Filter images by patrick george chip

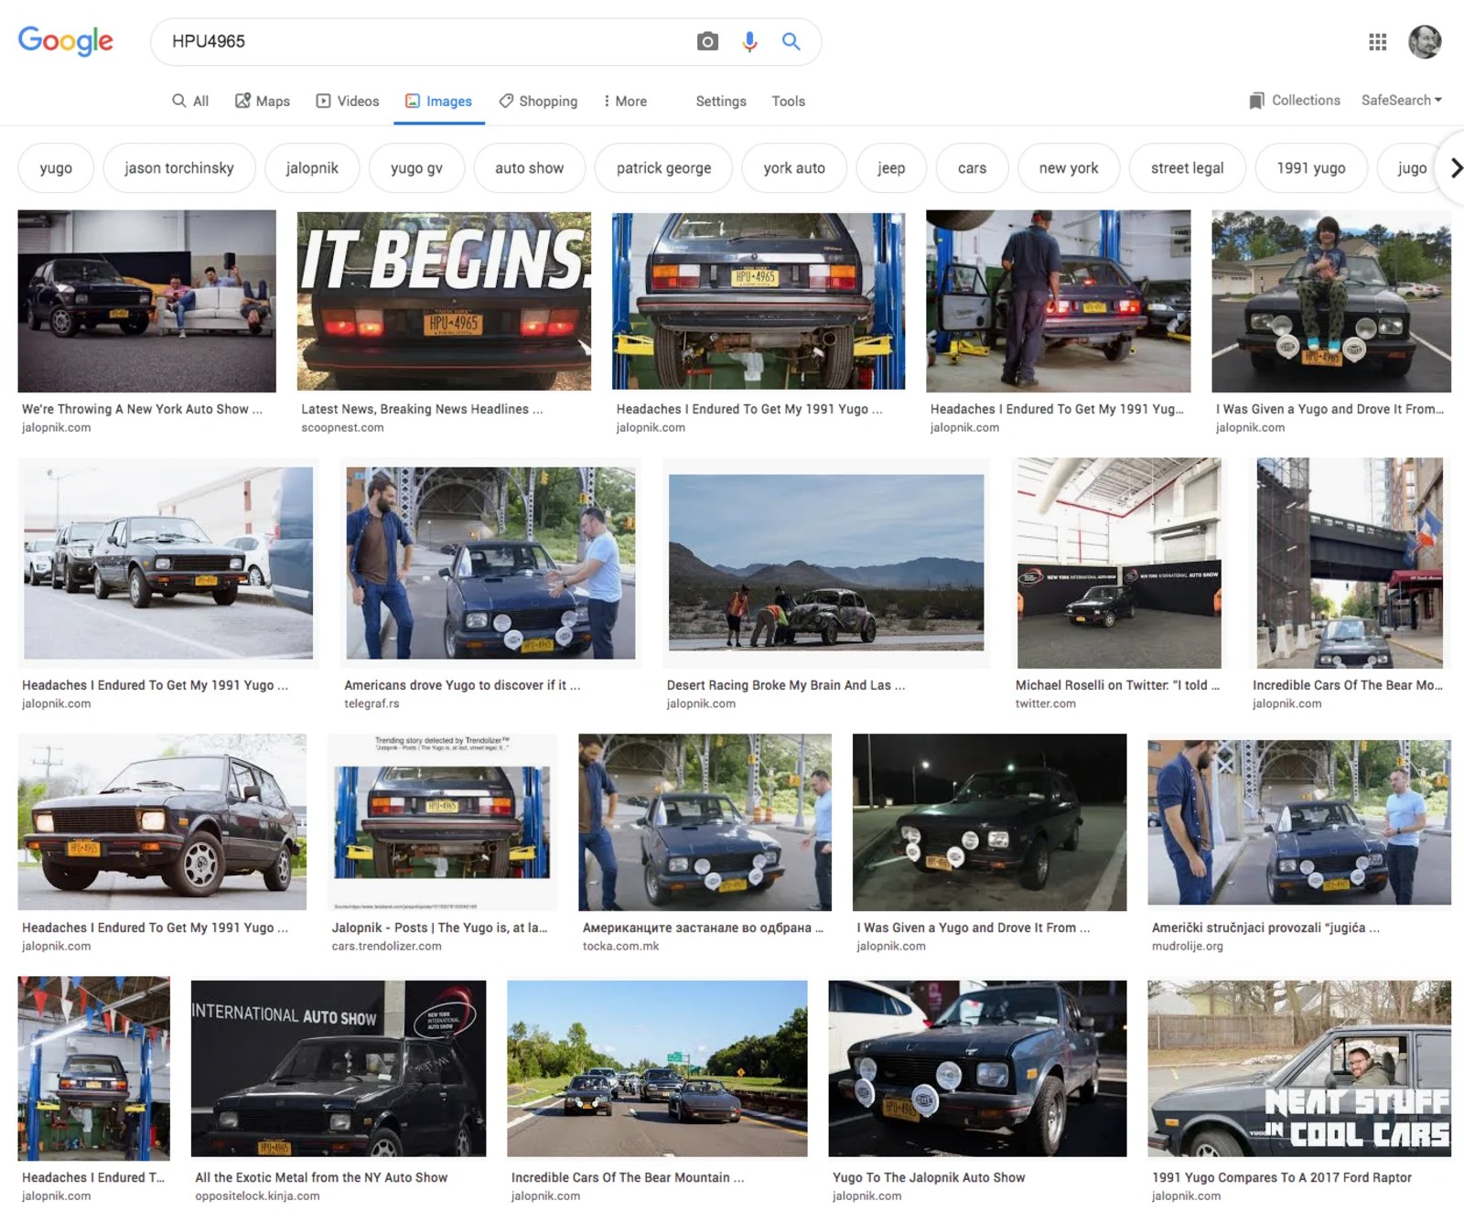[663, 168]
